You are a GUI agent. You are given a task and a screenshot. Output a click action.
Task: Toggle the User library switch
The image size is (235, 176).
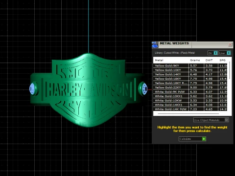tap(225, 53)
